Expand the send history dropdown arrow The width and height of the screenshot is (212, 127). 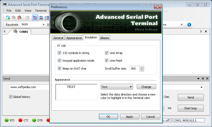(201, 87)
